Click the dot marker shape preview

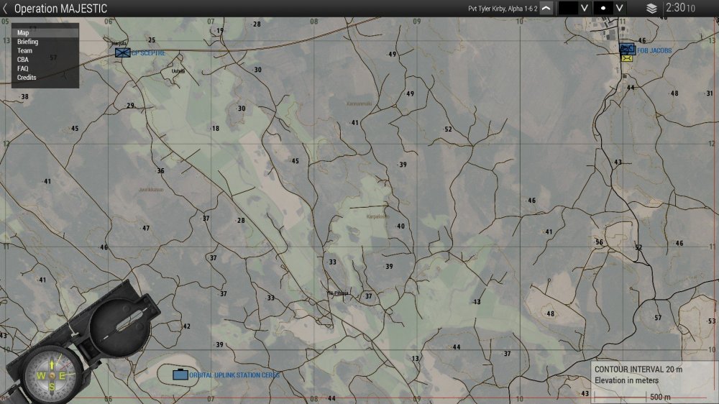(603, 9)
